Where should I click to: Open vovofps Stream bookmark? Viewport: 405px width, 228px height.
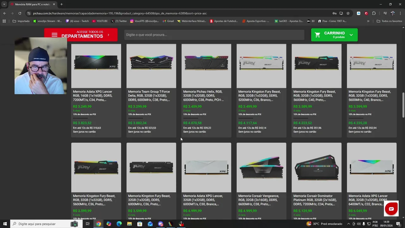47,21
